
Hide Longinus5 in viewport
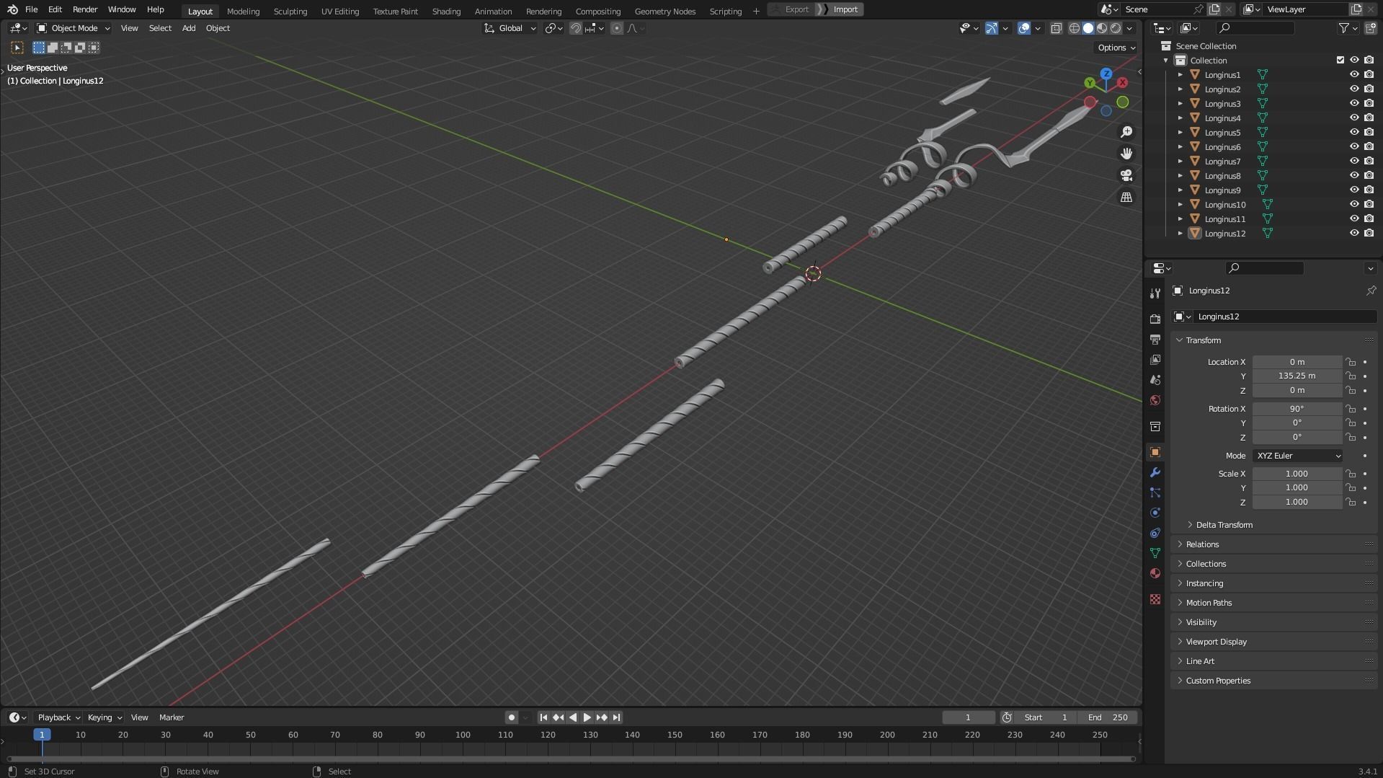click(1354, 132)
